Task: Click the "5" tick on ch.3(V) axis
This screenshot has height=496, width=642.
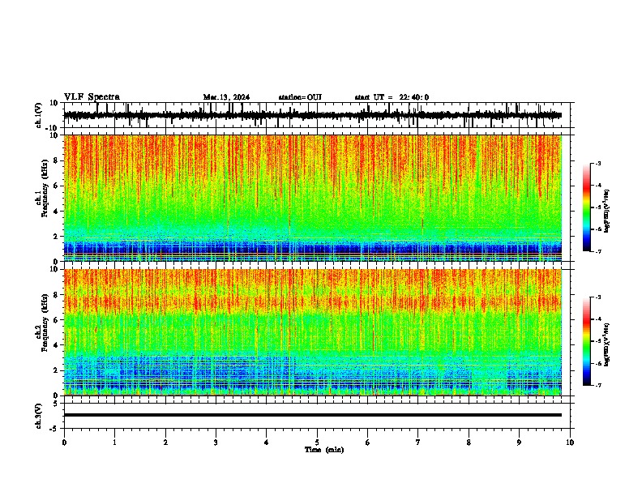Action: coord(56,404)
